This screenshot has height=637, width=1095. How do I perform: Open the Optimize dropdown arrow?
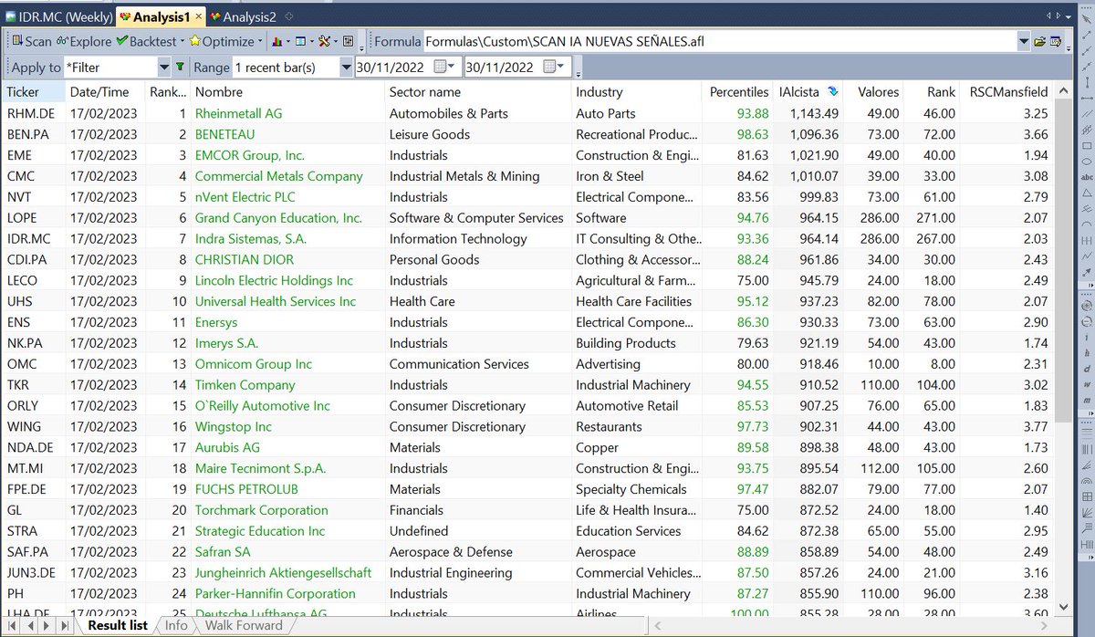coord(260,41)
